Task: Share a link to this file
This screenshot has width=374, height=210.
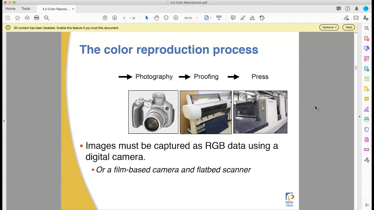Action: click(x=346, y=18)
